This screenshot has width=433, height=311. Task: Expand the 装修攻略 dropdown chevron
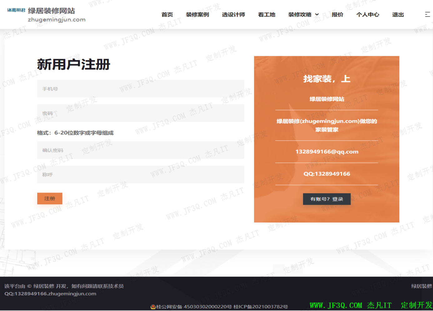pyautogui.click(x=317, y=15)
